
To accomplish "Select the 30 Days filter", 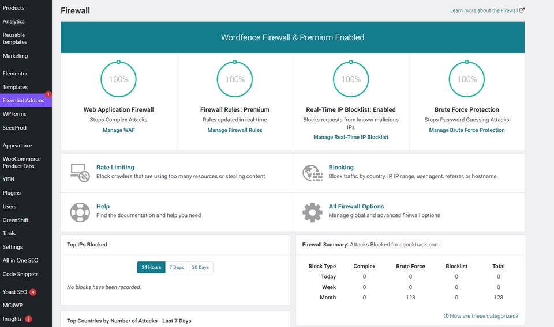I will click(x=200, y=268).
